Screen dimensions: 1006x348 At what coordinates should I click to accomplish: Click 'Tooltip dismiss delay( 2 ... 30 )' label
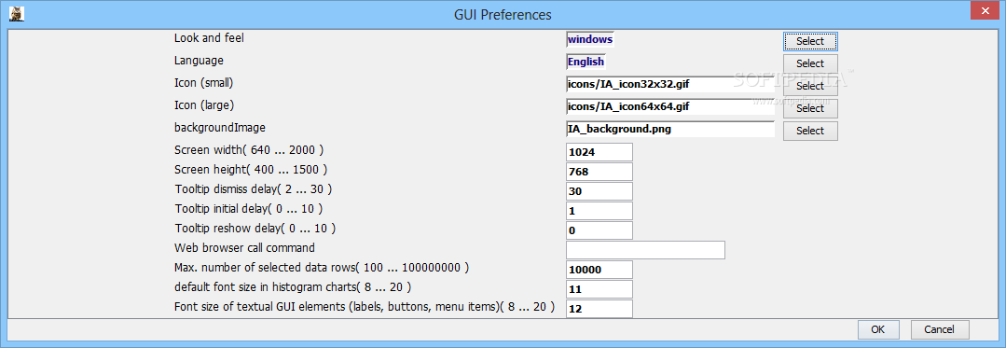pos(254,189)
